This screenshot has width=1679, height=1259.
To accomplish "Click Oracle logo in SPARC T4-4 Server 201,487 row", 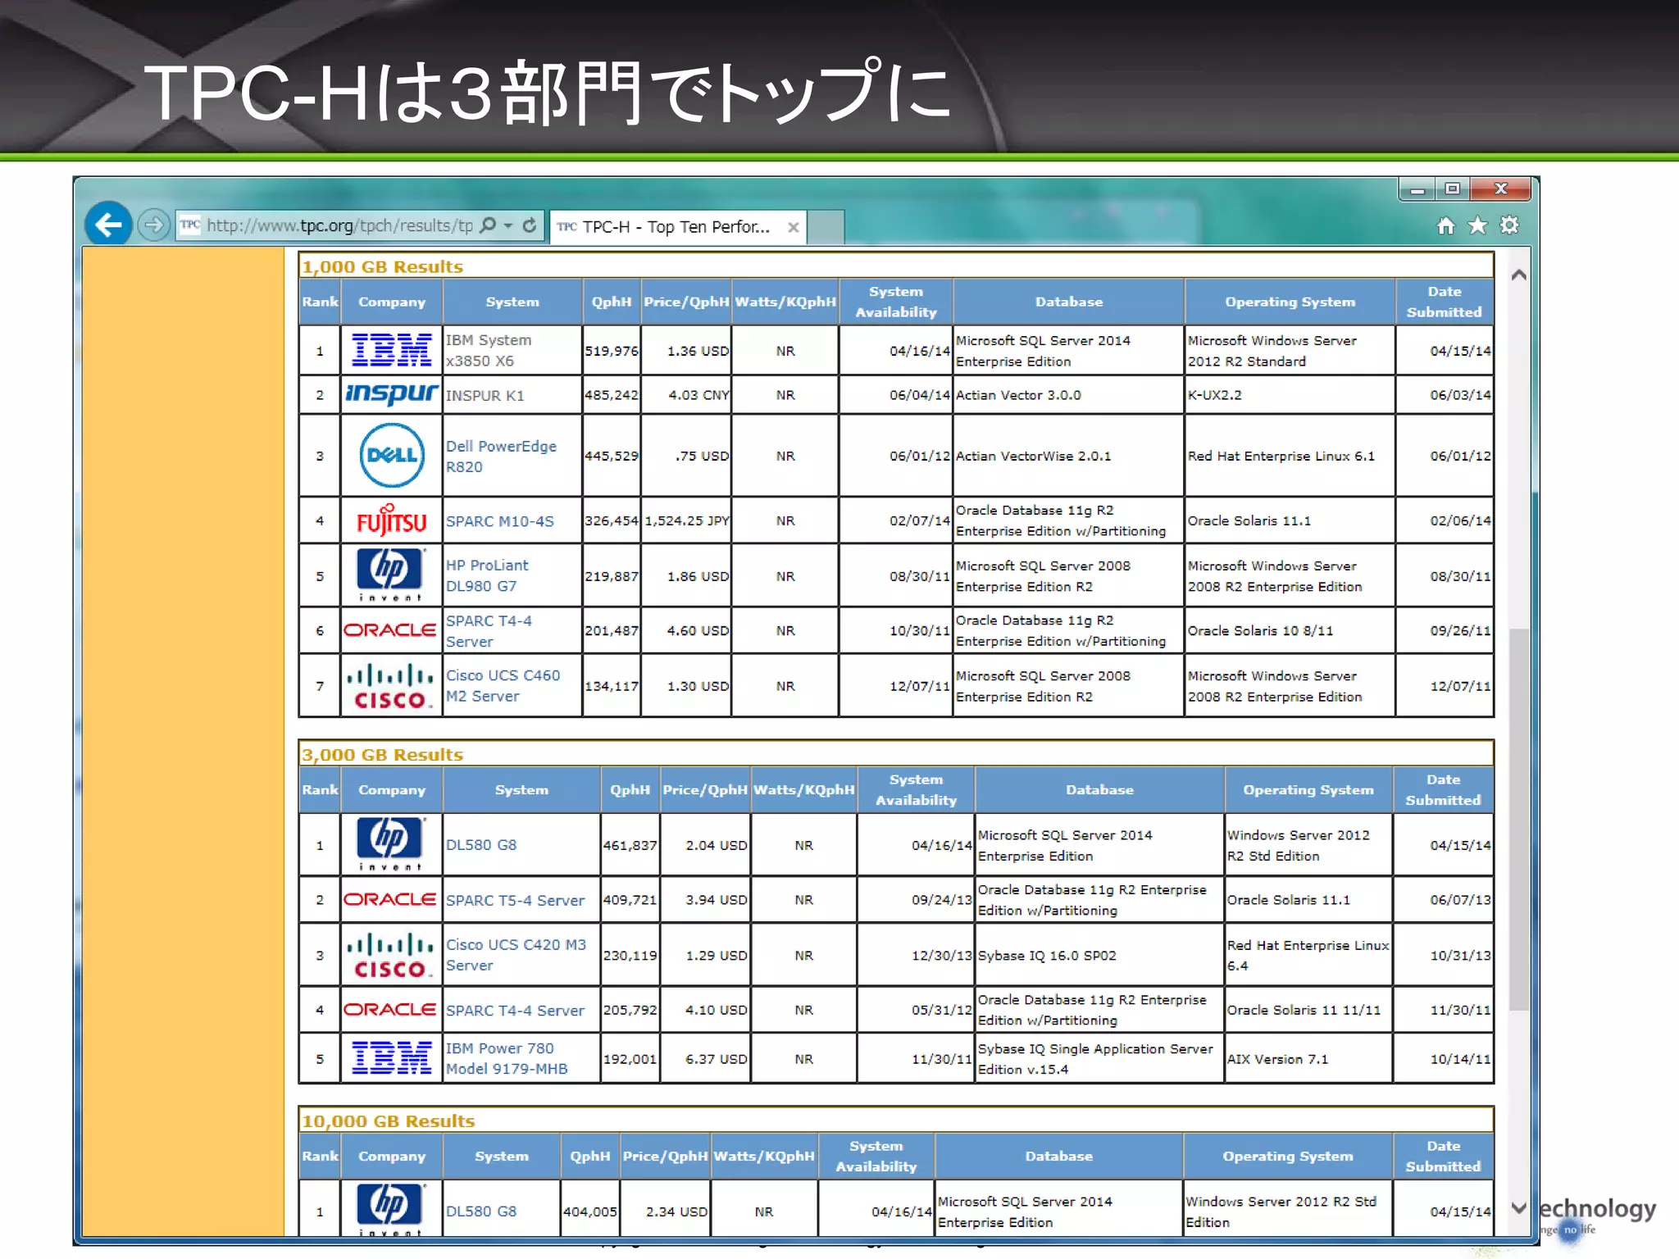I will coord(390,630).
